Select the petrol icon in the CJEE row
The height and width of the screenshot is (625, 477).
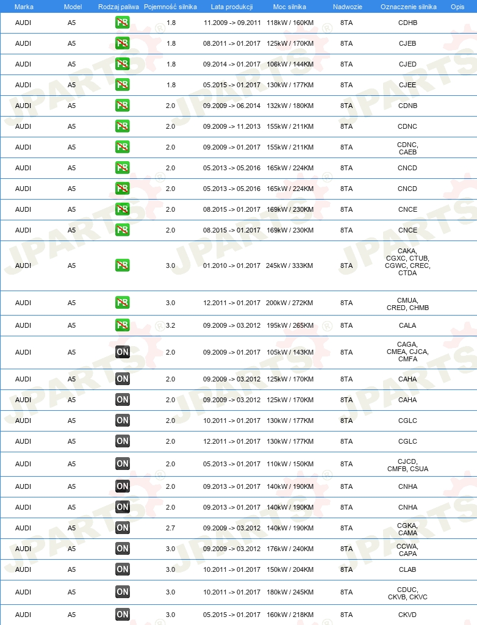pos(123,85)
